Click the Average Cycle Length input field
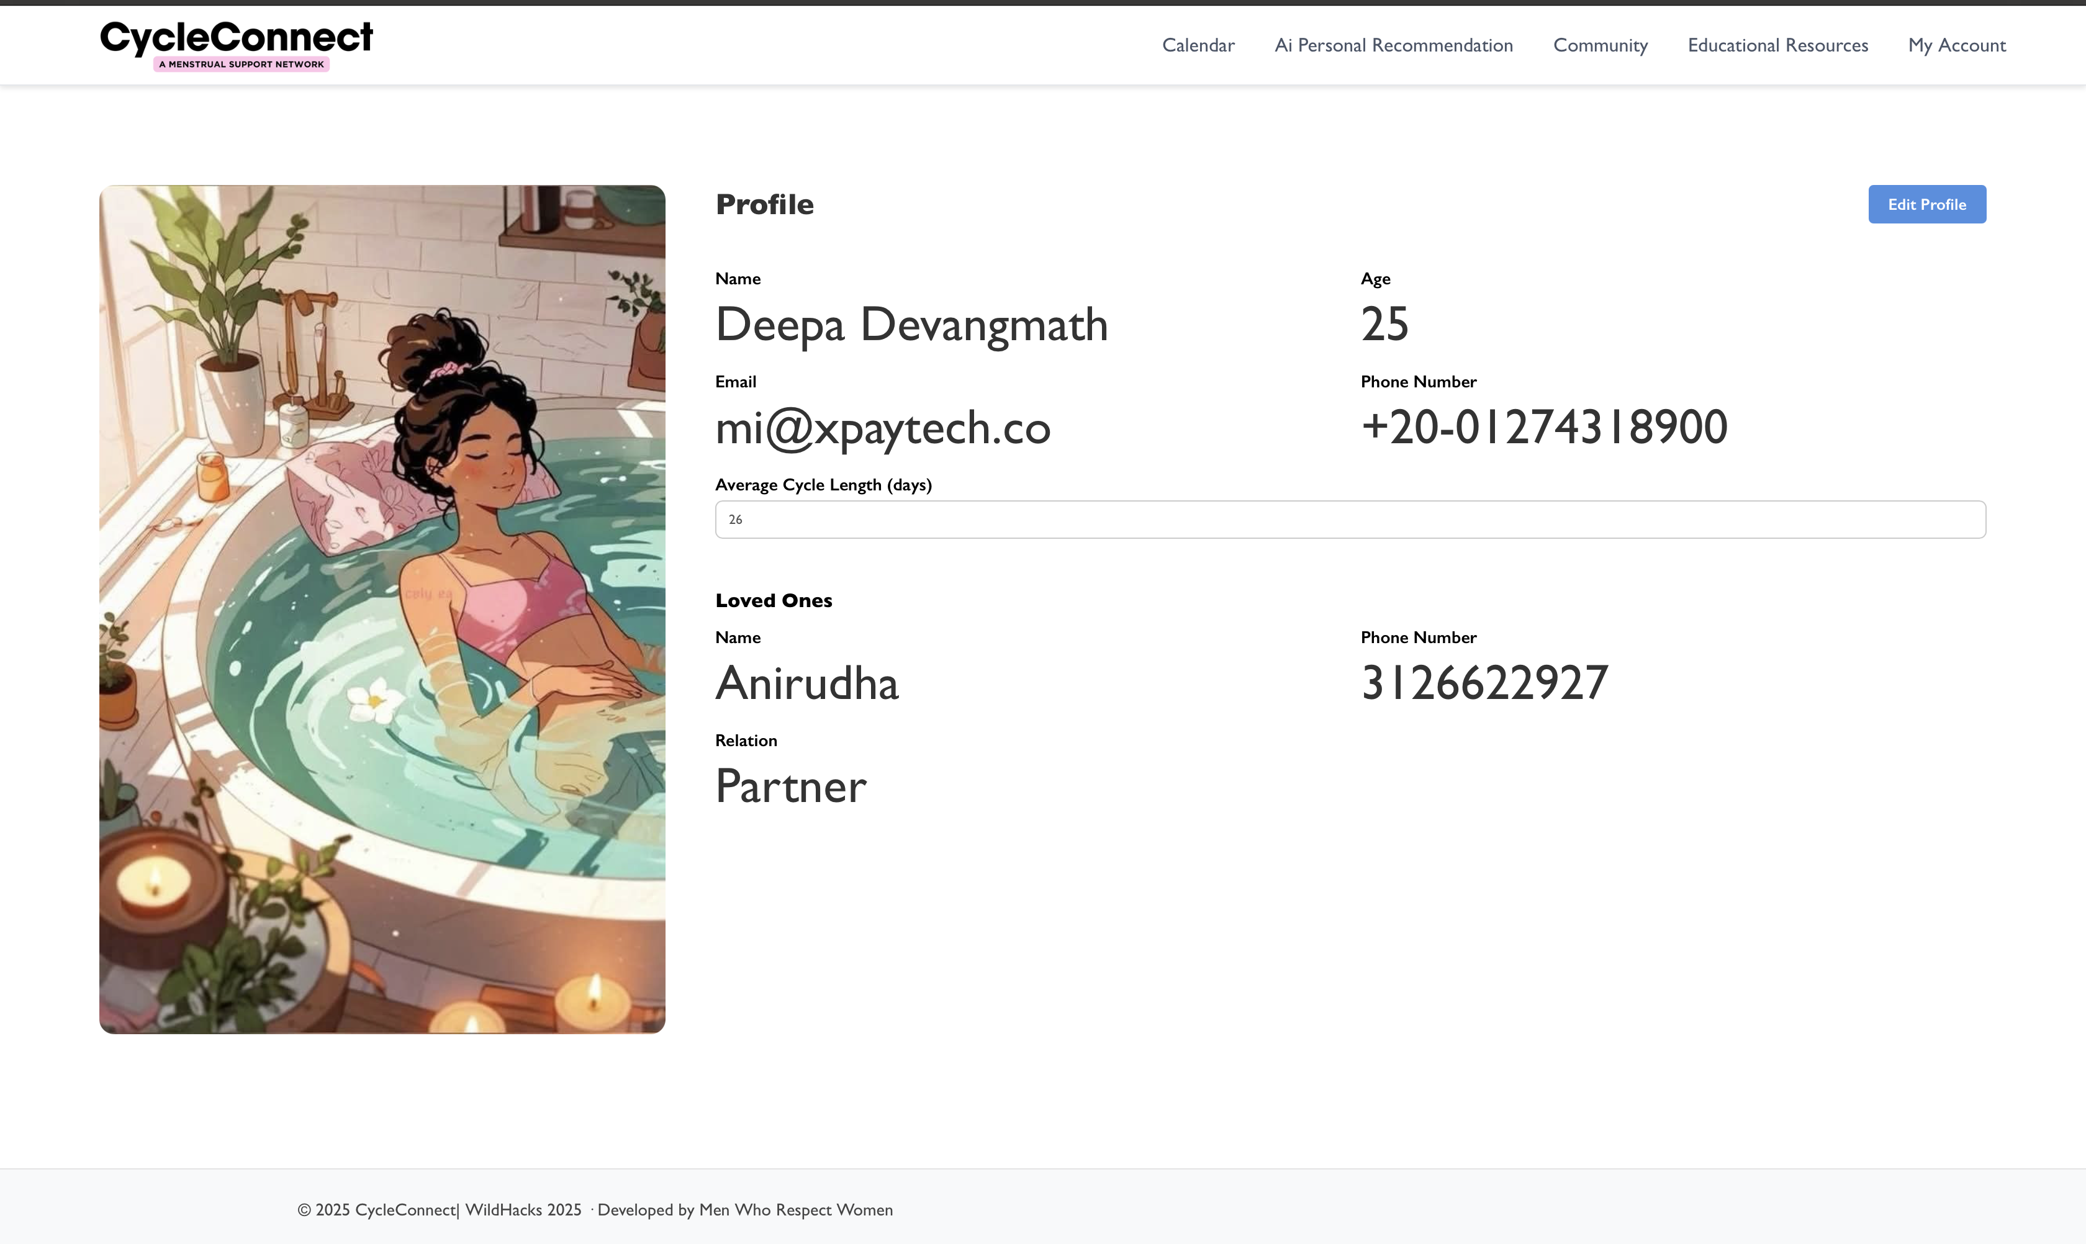Image resolution: width=2086 pixels, height=1244 pixels. 1350,520
